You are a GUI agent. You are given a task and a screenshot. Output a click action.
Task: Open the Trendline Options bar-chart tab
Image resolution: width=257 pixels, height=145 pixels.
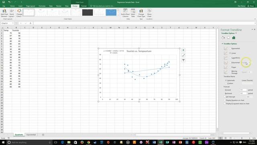[x=234, y=37]
